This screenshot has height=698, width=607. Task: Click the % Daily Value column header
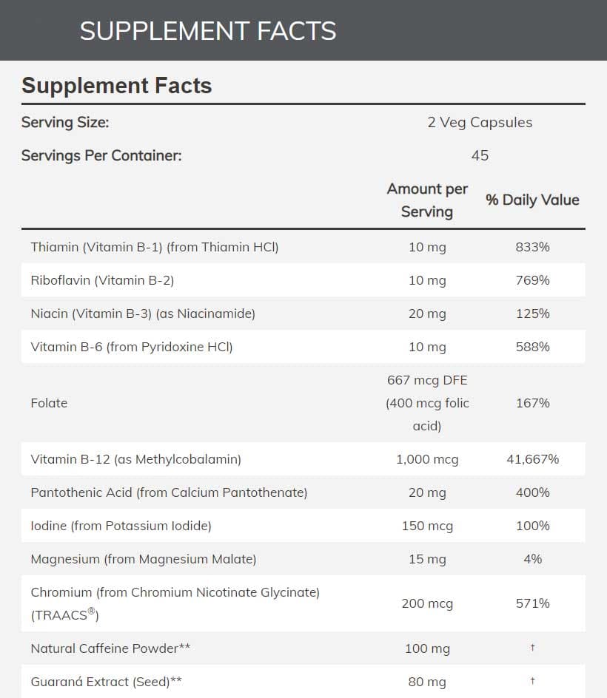point(532,200)
